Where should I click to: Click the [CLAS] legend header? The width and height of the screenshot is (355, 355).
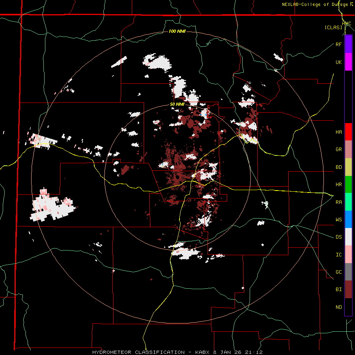pos(333,27)
